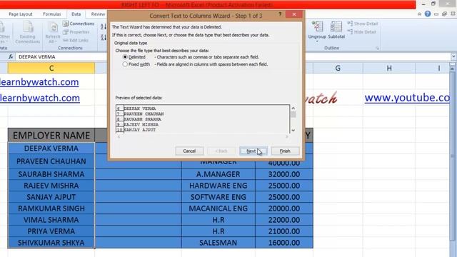
Task: Switch to the Data ribbon tab
Action: point(76,14)
